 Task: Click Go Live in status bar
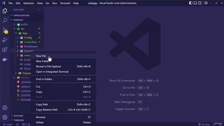tap(204, 125)
